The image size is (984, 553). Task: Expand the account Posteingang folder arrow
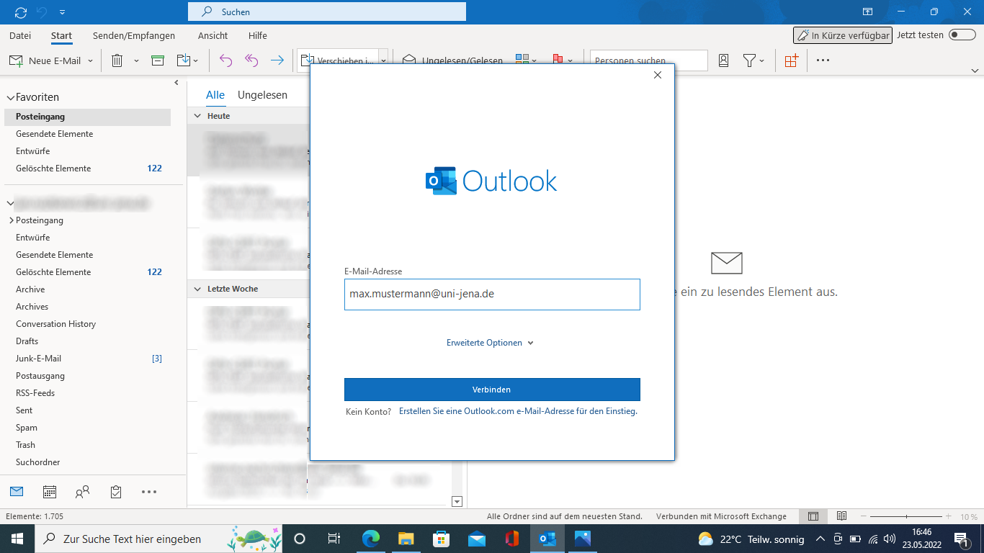tap(12, 220)
